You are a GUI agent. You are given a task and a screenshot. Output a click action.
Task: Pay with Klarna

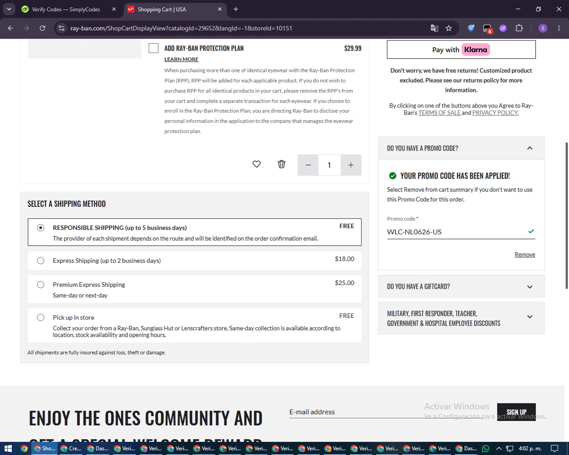(461, 50)
